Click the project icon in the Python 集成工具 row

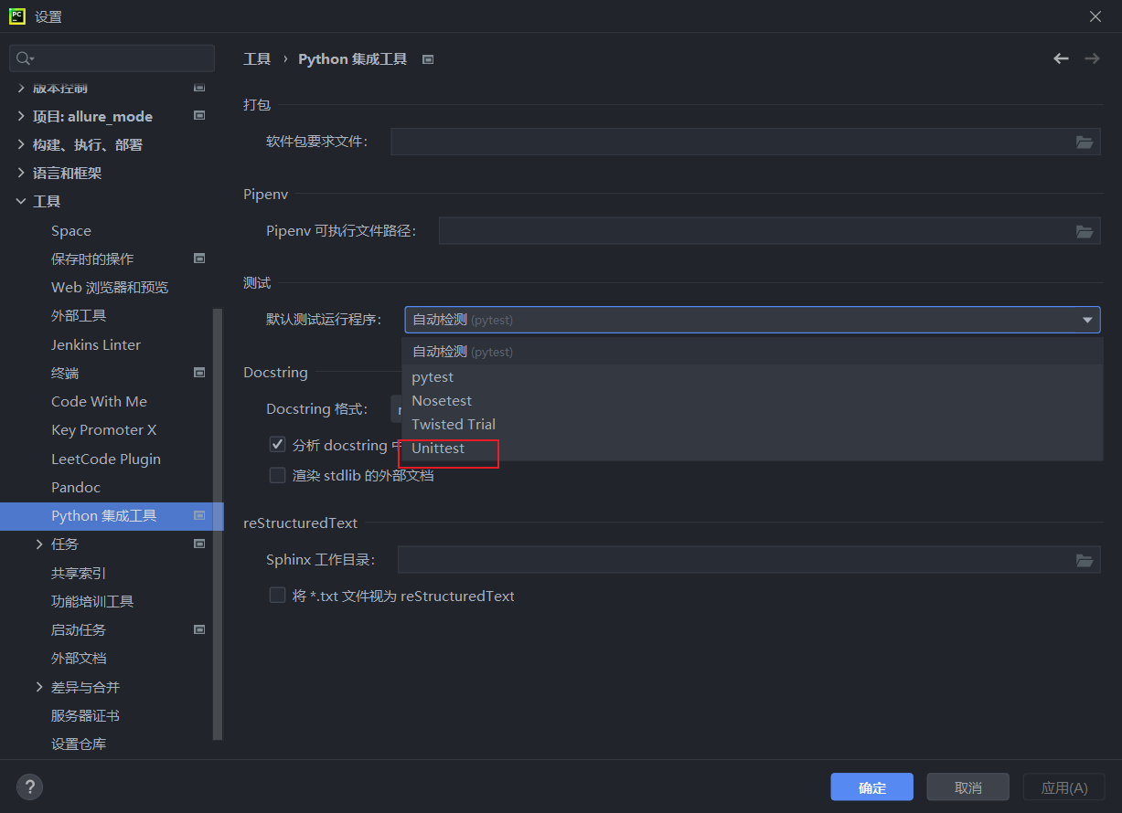(x=199, y=516)
